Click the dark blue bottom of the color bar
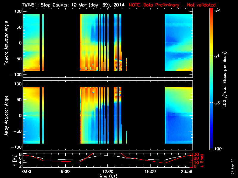This screenshot has height=178, width=238. (x=212, y=145)
